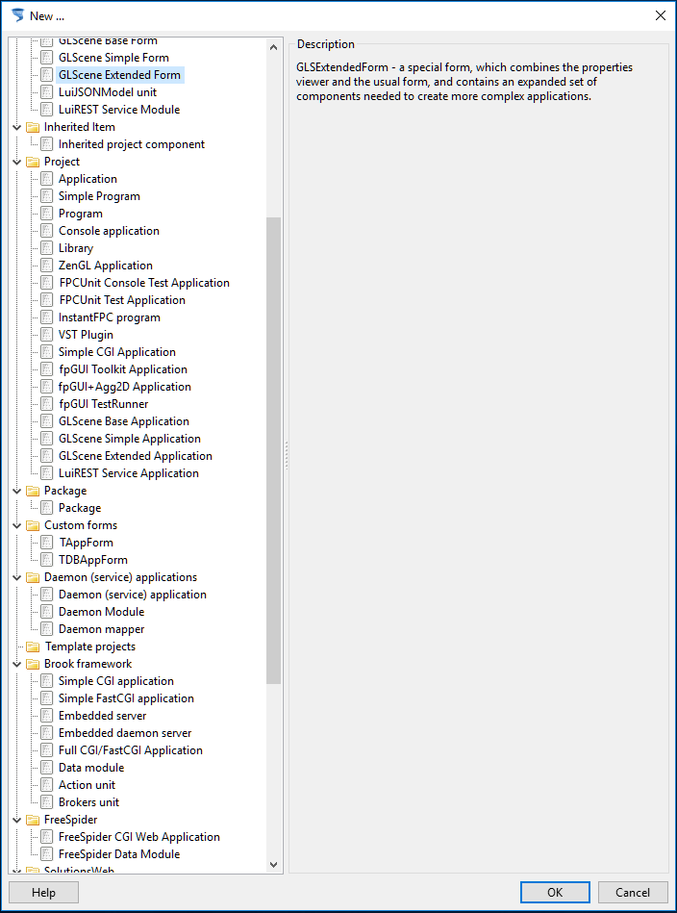Choose TDBAppForm custom form
Image resolution: width=677 pixels, height=913 pixels.
93,560
